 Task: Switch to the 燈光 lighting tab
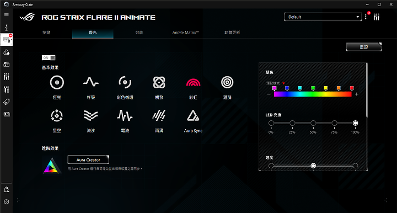point(93,33)
